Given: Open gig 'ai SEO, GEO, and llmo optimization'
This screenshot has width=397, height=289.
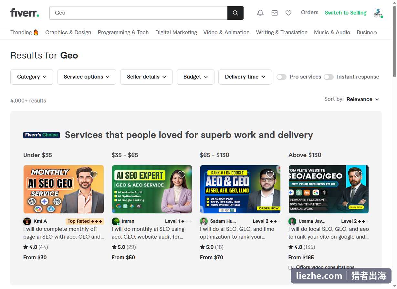Looking at the screenshot, I should (x=237, y=233).
